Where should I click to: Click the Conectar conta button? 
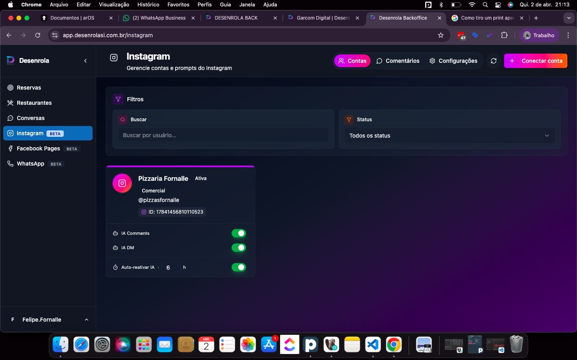(x=535, y=61)
